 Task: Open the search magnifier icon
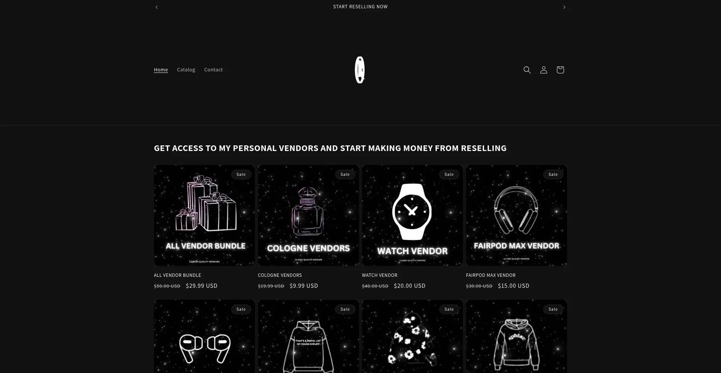pos(527,70)
